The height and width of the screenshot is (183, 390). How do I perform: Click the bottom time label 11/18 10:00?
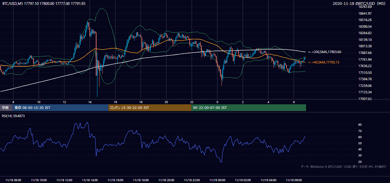click(39, 180)
